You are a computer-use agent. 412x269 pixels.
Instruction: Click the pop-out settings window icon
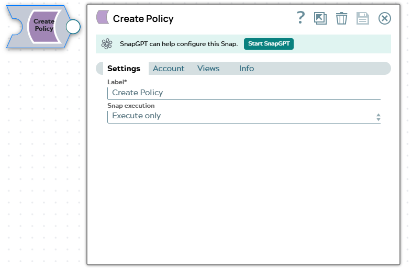click(x=320, y=18)
